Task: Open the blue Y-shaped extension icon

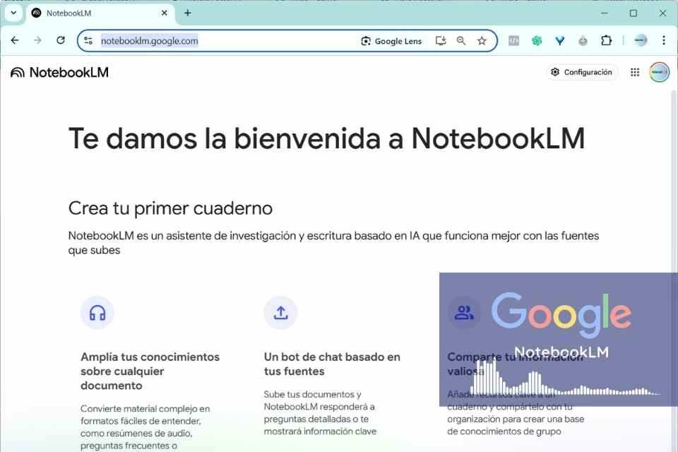Action: (x=560, y=41)
